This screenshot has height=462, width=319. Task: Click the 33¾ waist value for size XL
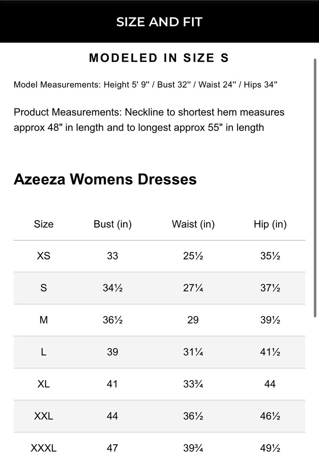[193, 384]
